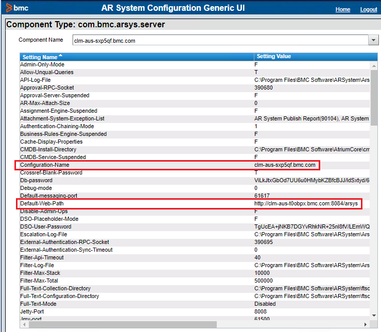This screenshot has width=381, height=332.
Task: Select the Filter-Max-Total setting
Action: tap(39, 281)
